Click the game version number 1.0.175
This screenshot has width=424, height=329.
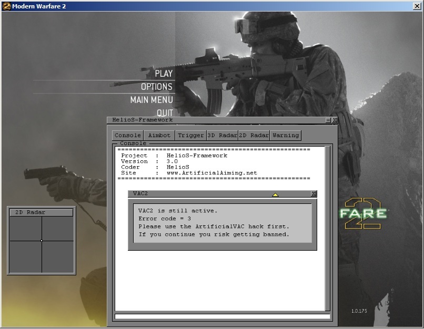[359, 311]
